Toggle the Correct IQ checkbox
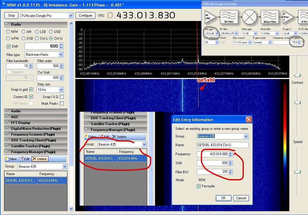This screenshot has height=215, width=308. (x=31, y=97)
